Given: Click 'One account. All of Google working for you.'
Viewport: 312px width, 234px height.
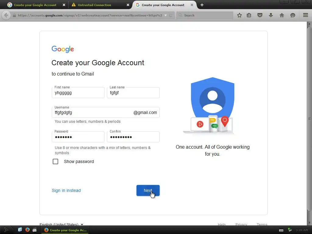Looking at the screenshot, I should 212,151.
